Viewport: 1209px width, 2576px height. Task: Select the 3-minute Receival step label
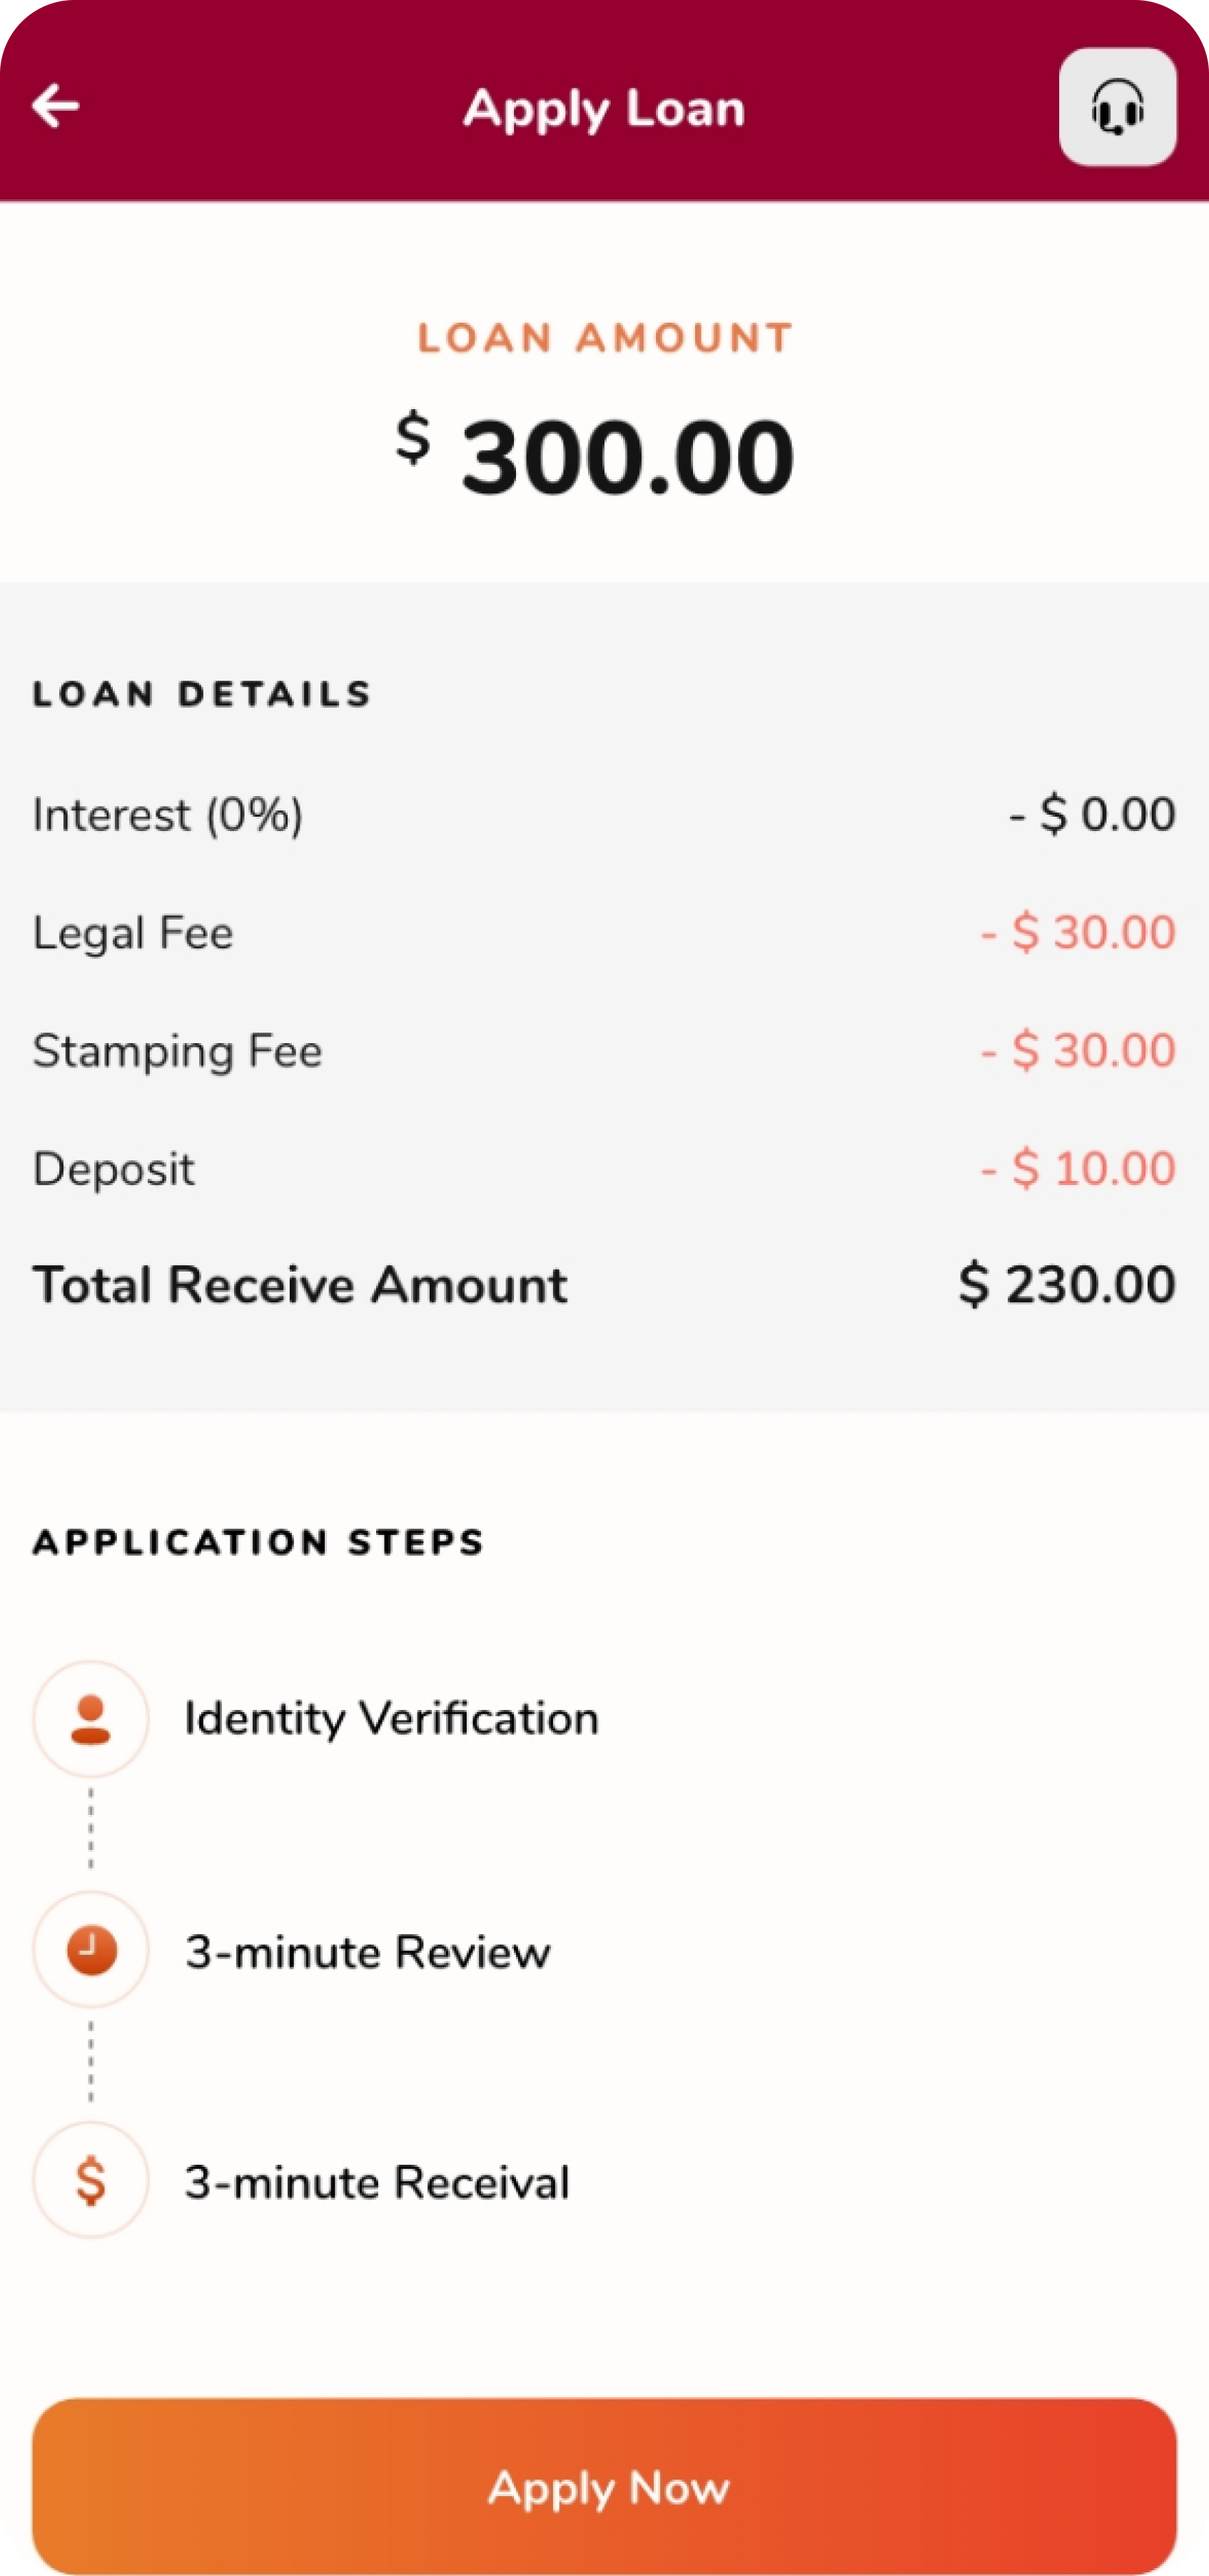(x=377, y=2181)
